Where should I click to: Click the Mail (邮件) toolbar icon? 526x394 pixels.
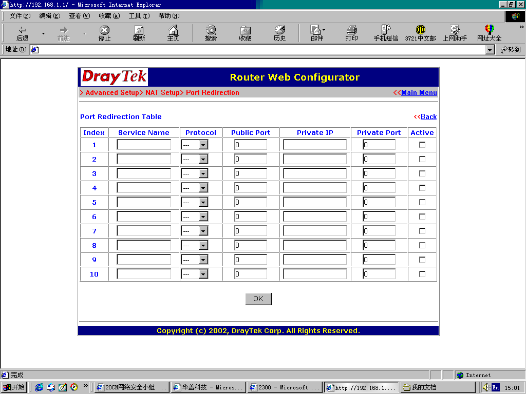pyautogui.click(x=316, y=33)
